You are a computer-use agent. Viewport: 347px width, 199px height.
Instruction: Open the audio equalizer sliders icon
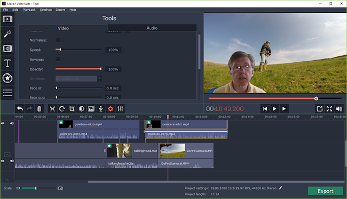point(120,108)
